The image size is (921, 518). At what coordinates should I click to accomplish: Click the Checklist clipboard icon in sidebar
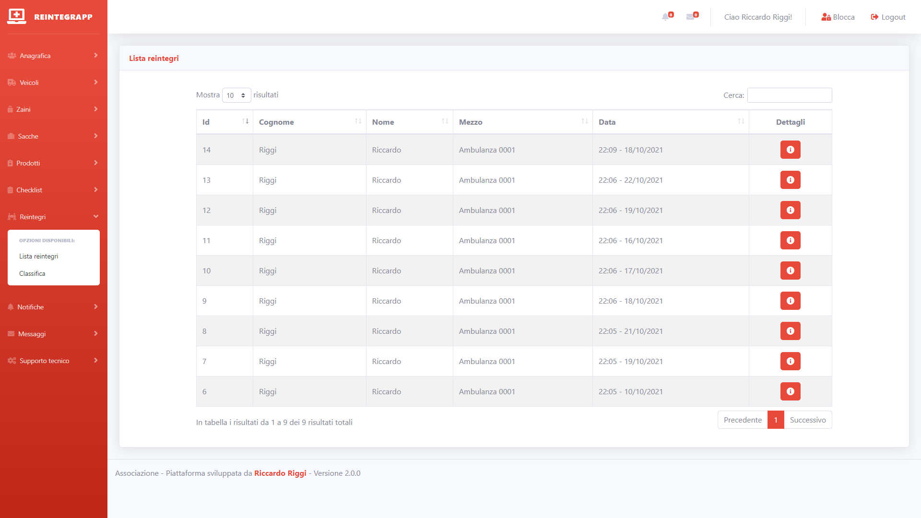pos(10,190)
